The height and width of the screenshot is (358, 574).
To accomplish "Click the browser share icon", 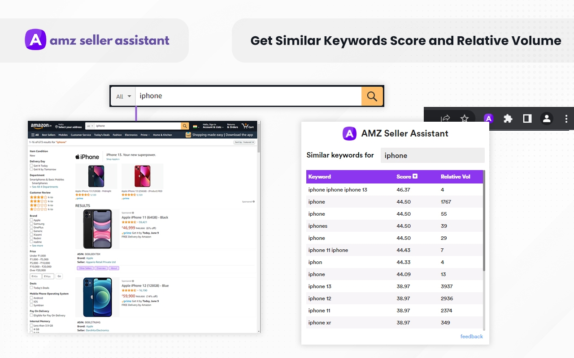I will coord(445,119).
